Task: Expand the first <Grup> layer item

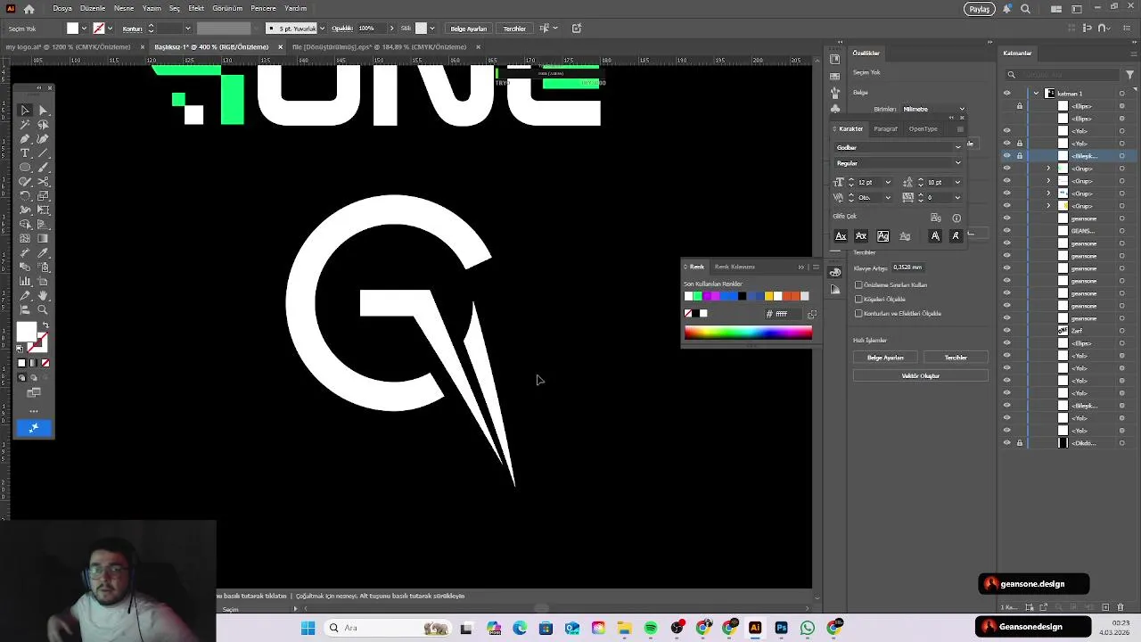Action: tap(1048, 169)
